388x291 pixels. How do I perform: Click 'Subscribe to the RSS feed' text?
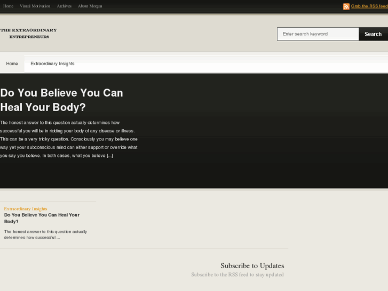237,275
